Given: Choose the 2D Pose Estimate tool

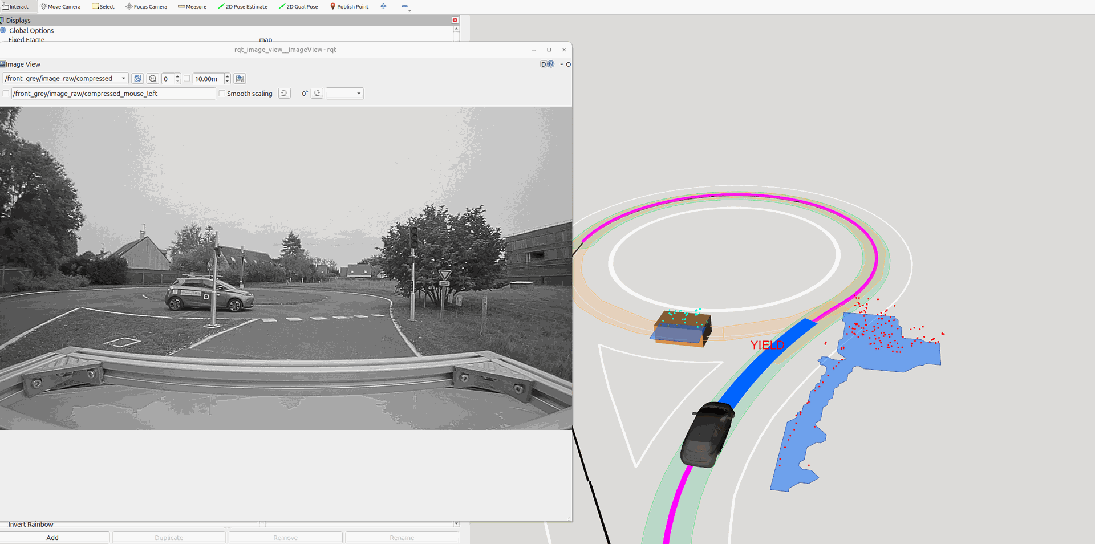Looking at the screenshot, I should click(x=242, y=7).
